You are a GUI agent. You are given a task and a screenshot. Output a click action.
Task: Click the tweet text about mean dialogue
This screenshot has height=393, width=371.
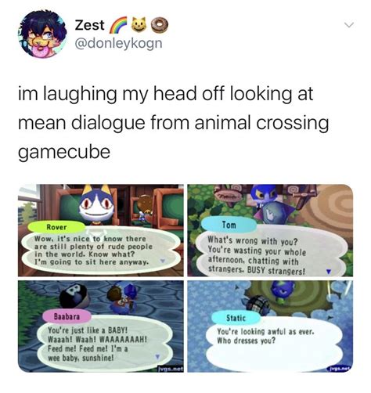[x=174, y=123]
